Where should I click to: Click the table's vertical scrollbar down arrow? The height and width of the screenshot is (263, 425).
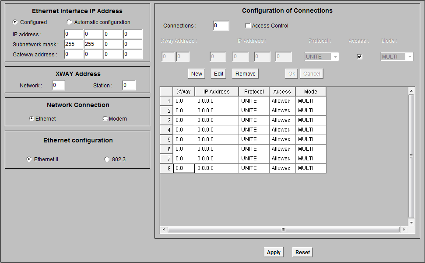tap(411, 222)
